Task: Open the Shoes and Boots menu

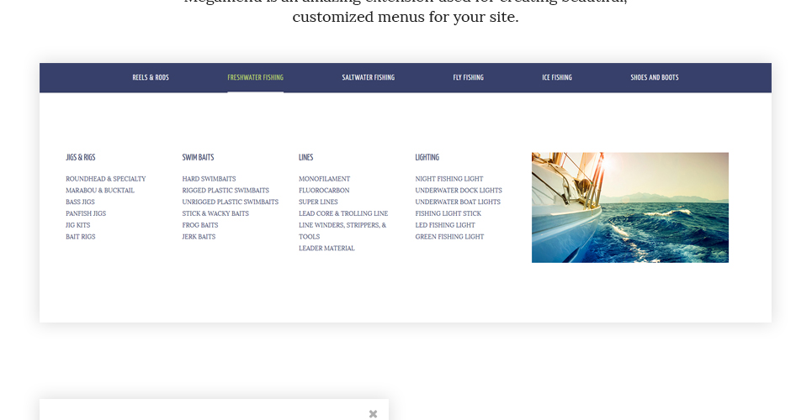Action: tap(655, 77)
